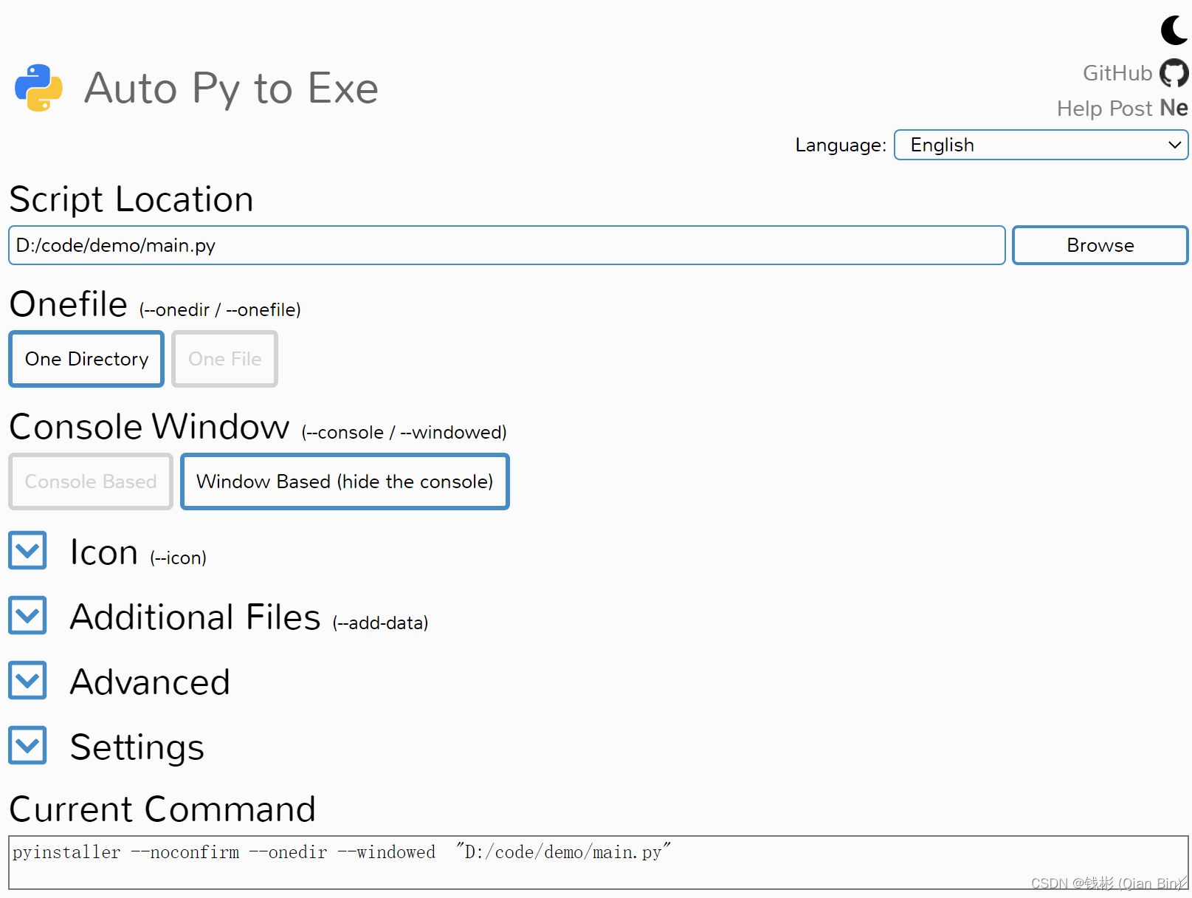Collapse the Icon options panel
This screenshot has height=898, width=1192.
click(x=27, y=550)
